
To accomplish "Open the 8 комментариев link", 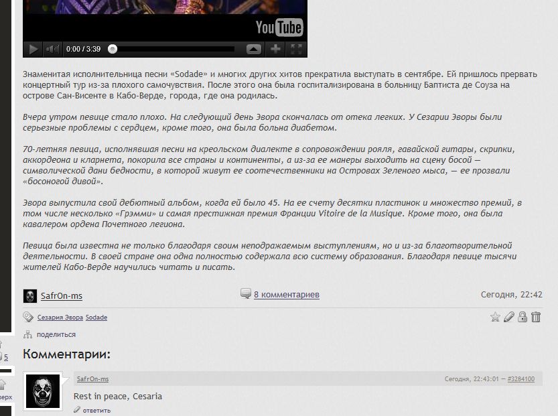I will pyautogui.click(x=287, y=295).
